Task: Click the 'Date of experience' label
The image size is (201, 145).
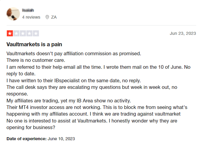Action: (x=26, y=139)
